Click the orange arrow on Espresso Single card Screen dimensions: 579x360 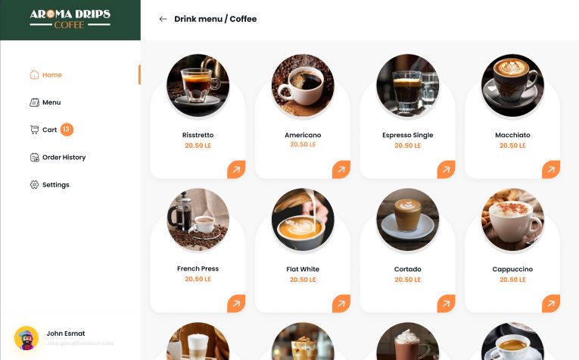coord(446,169)
